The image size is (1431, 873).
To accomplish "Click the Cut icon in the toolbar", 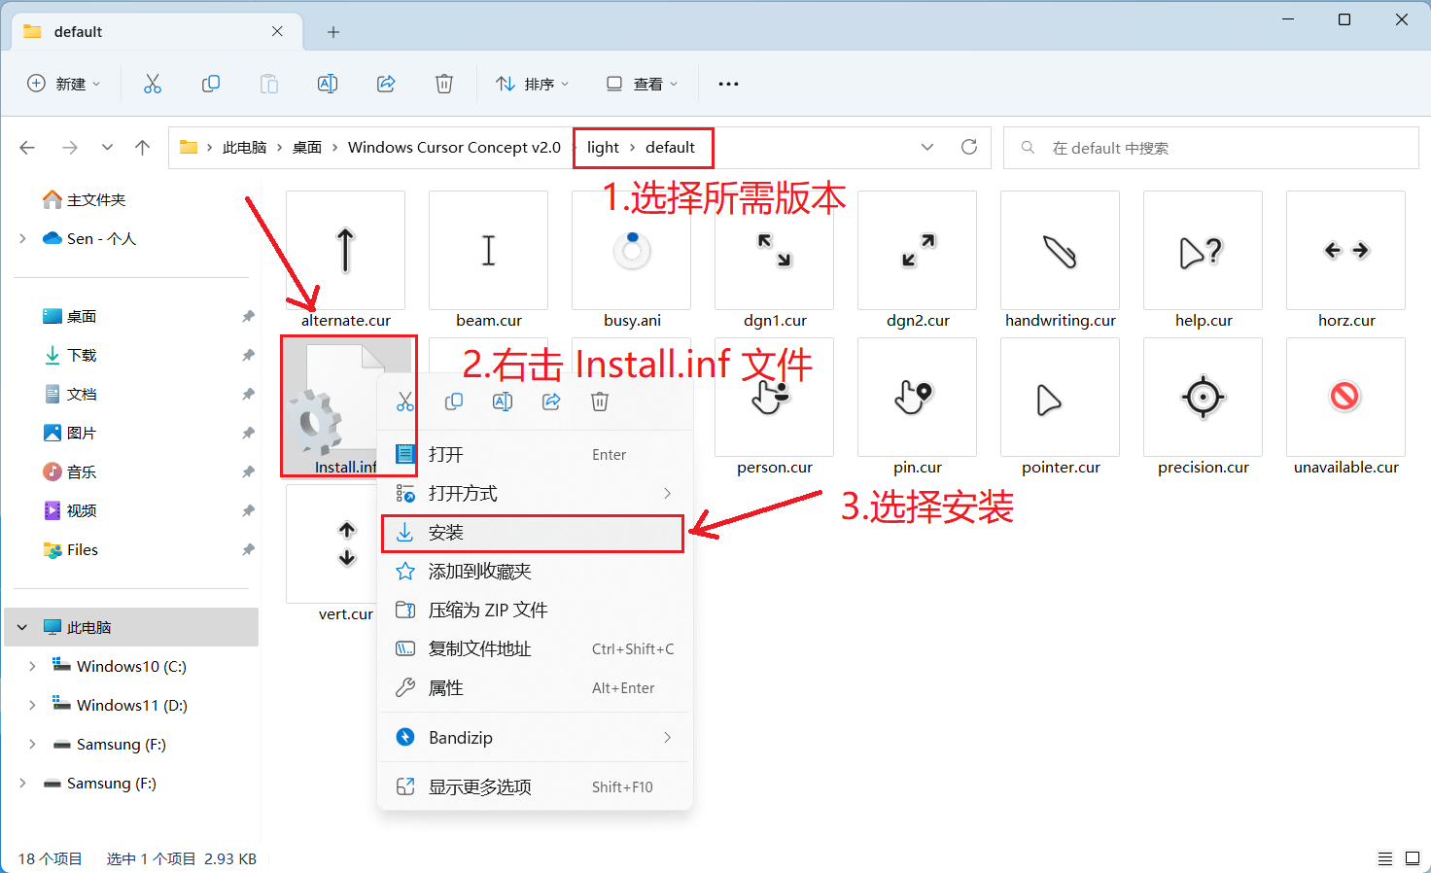I will (153, 84).
